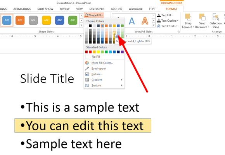Pick the white theme color swatch

pos(86,26)
